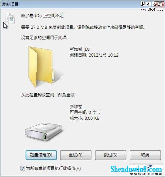The width and height of the screenshot is (165, 177).
Task: Click the 可用空间: 0 字节 text
Action: (85, 112)
